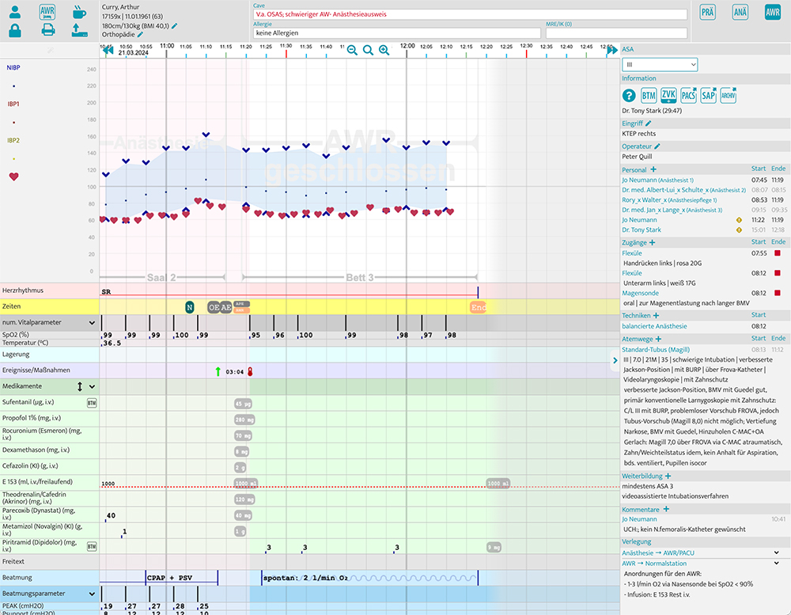The image size is (791, 615).
Task: Edit patient height and weight
Action: [175, 26]
